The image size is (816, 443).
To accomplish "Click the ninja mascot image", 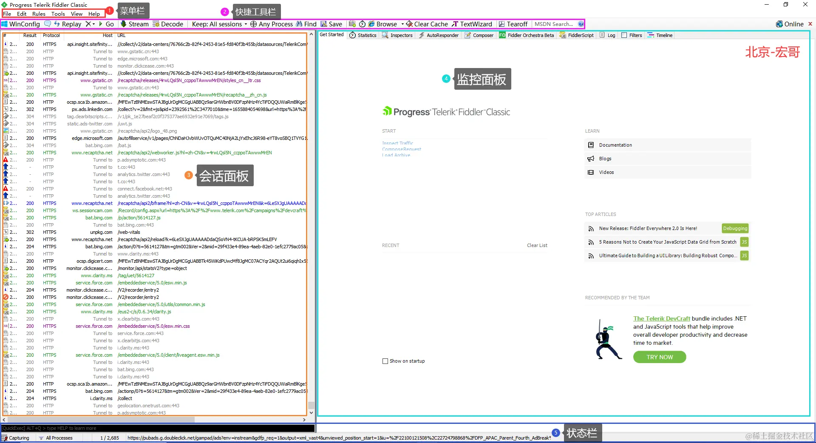I will (x=609, y=340).
